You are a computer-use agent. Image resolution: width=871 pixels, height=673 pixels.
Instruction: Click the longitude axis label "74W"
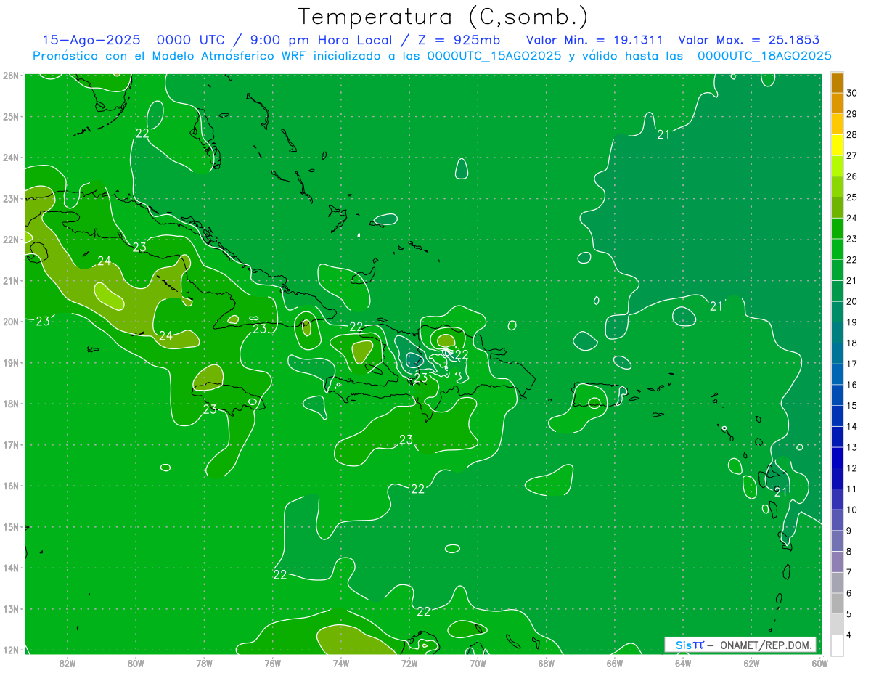(x=340, y=663)
